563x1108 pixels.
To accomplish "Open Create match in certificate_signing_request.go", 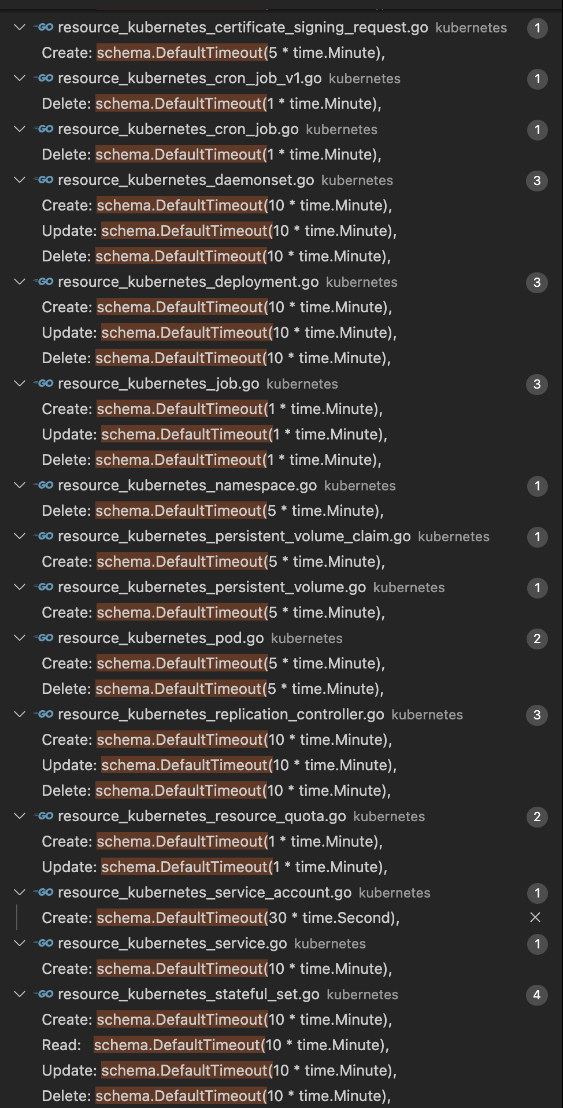I will (213, 53).
